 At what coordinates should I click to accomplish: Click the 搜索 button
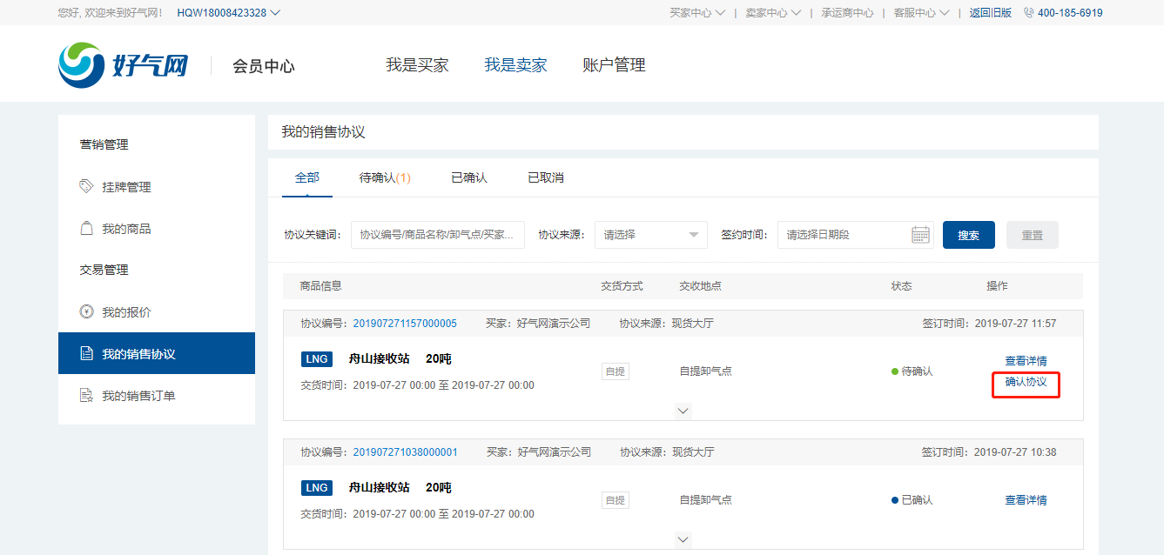click(x=968, y=235)
